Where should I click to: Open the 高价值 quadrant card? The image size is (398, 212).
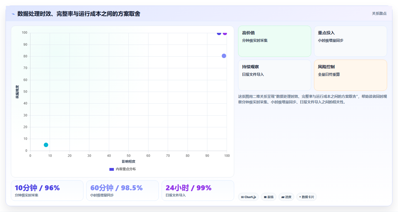[275, 41]
